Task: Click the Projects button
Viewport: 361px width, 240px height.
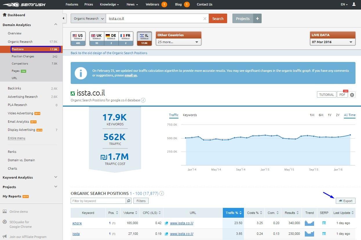Action: point(243,19)
